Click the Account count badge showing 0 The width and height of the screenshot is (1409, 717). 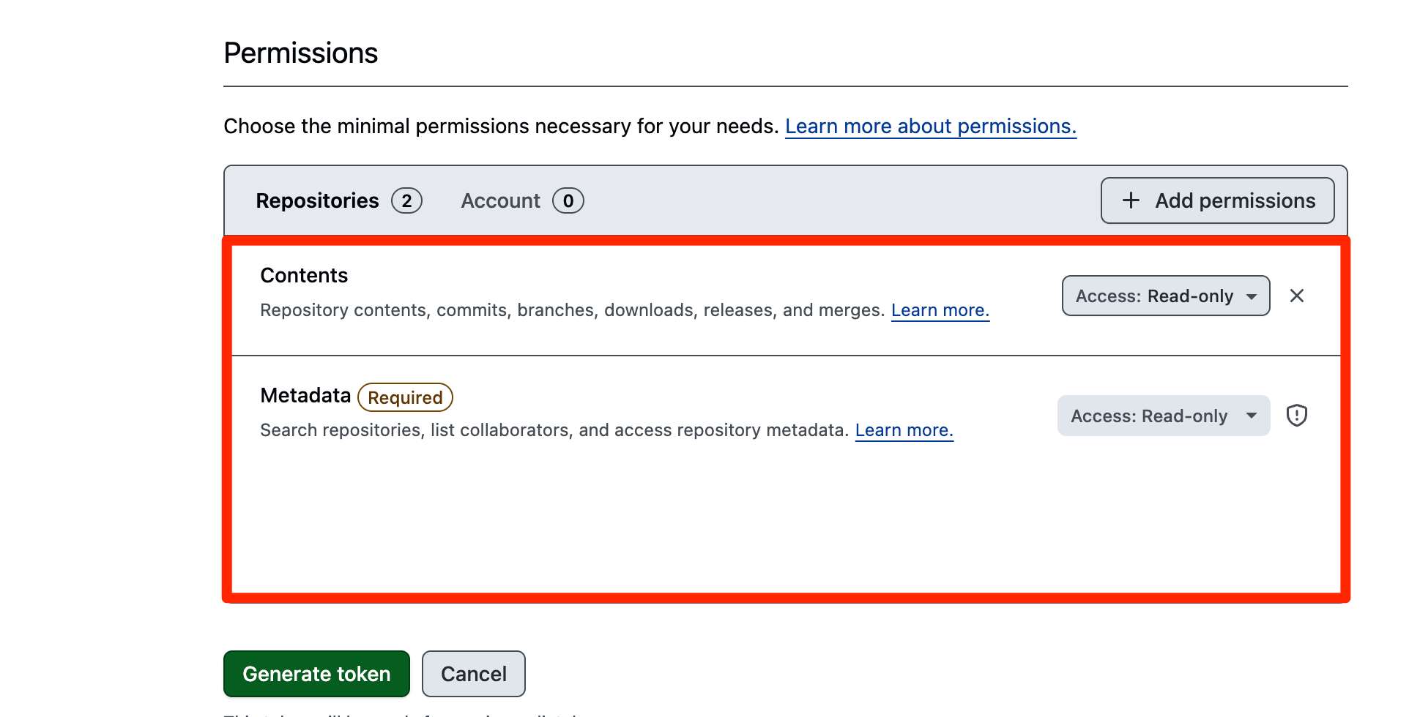(568, 200)
